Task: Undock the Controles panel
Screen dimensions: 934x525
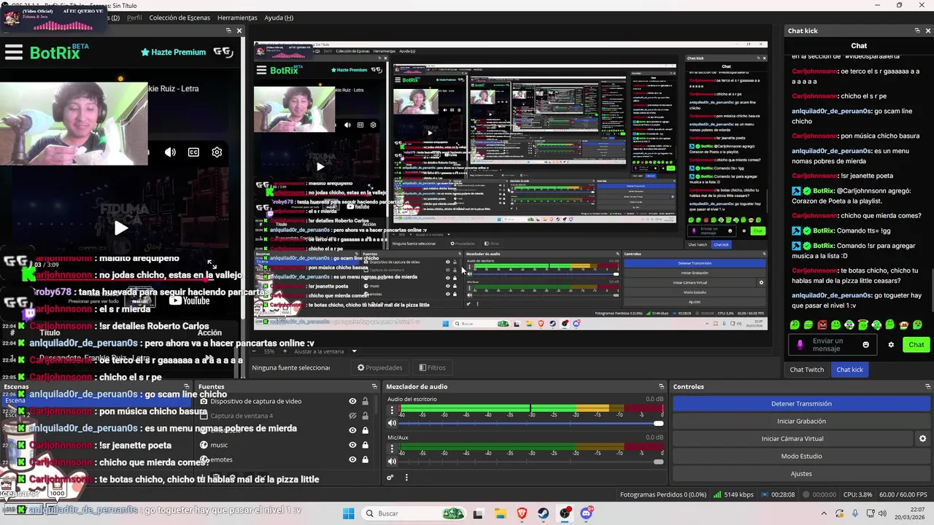Action: point(928,386)
